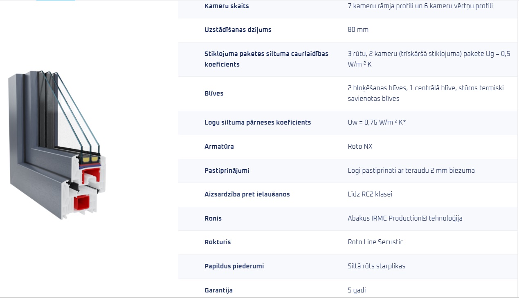This screenshot has height=299, width=519.
Task: Click the 'Uw = 0,76 W/m² K*' value
Action: (x=377, y=123)
